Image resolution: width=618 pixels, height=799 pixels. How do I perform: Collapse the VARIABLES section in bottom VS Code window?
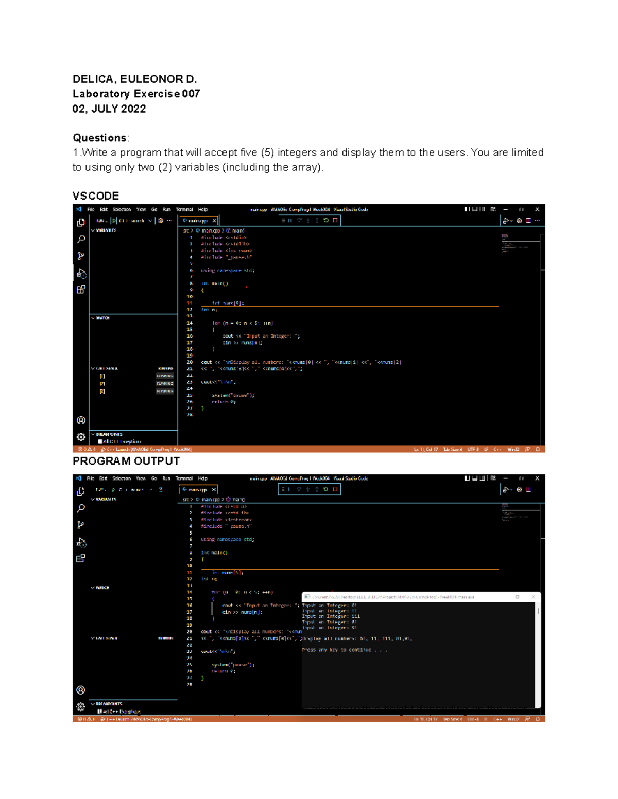tap(93, 499)
